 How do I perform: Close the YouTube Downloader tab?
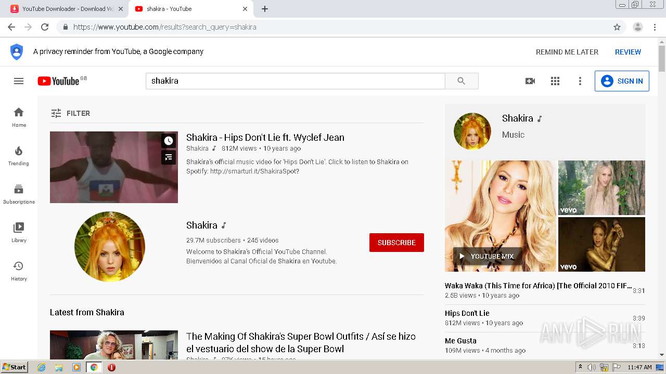[x=121, y=9]
